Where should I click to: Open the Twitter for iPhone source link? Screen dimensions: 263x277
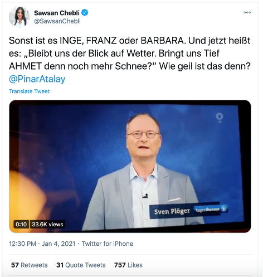[108, 244]
